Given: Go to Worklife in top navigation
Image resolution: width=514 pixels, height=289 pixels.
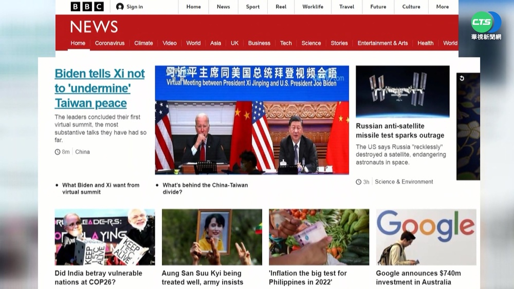Looking at the screenshot, I should pos(313,7).
